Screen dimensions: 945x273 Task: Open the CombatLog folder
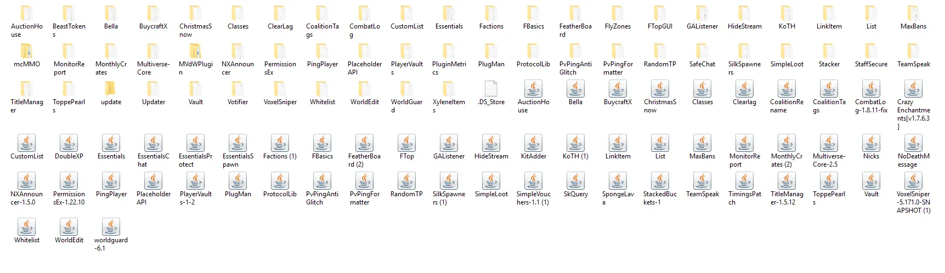pyautogui.click(x=364, y=21)
